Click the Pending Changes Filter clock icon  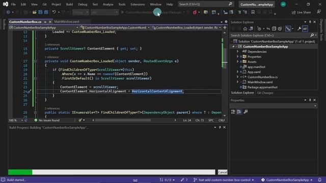click(259, 29)
